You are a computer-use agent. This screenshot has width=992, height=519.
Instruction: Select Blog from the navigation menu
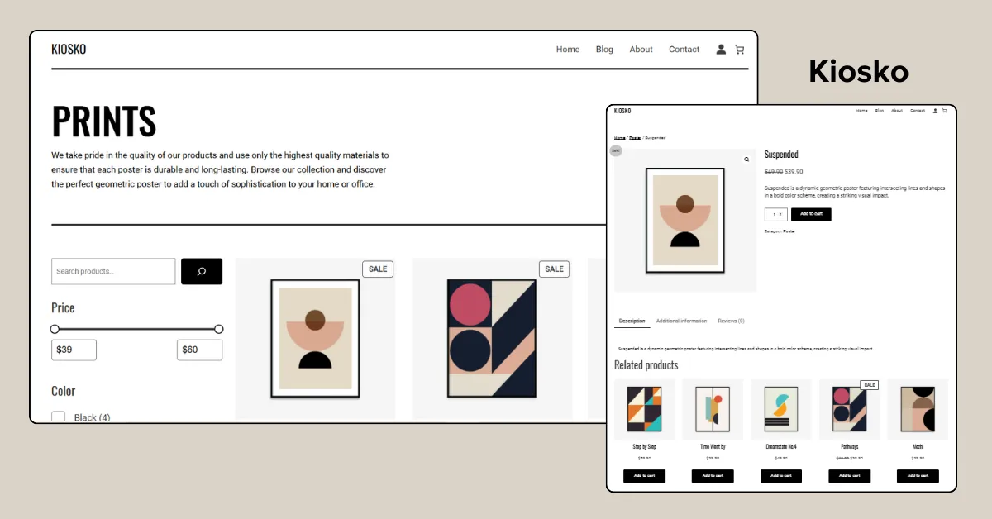pyautogui.click(x=604, y=49)
